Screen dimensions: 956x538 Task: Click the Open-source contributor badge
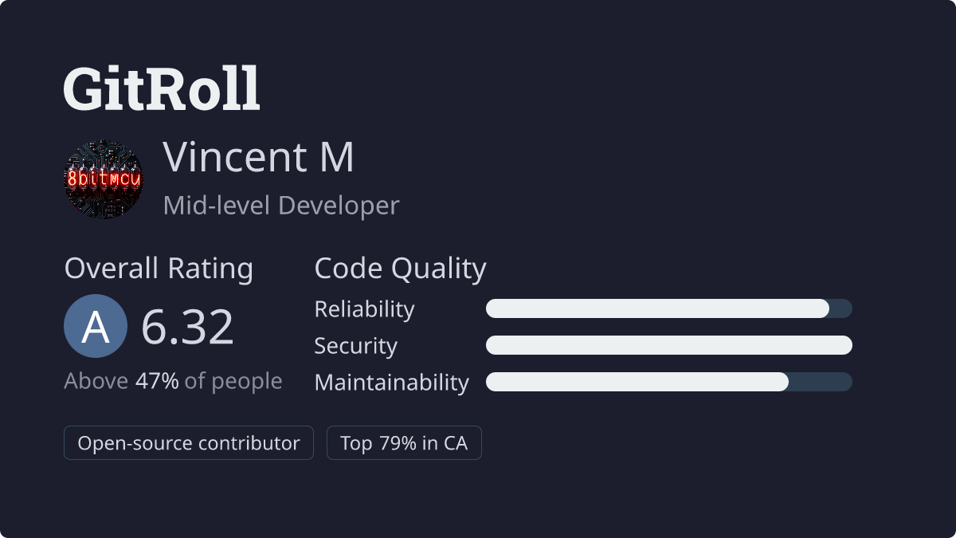[x=189, y=443]
